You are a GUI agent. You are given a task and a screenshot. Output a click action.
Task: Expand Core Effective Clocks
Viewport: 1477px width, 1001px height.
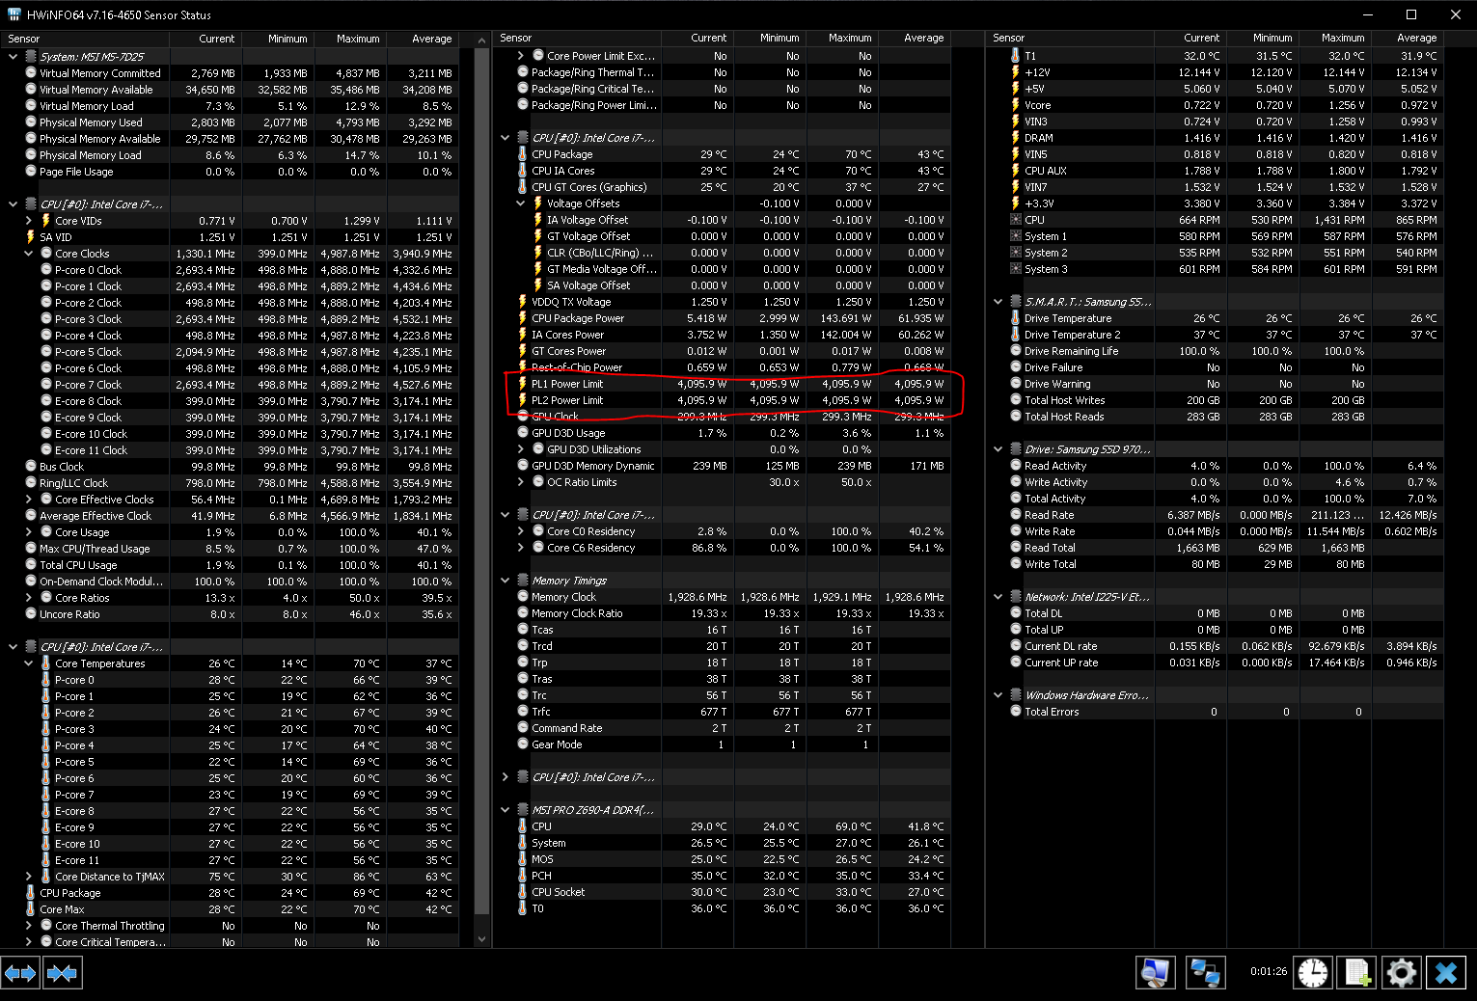pos(29,500)
